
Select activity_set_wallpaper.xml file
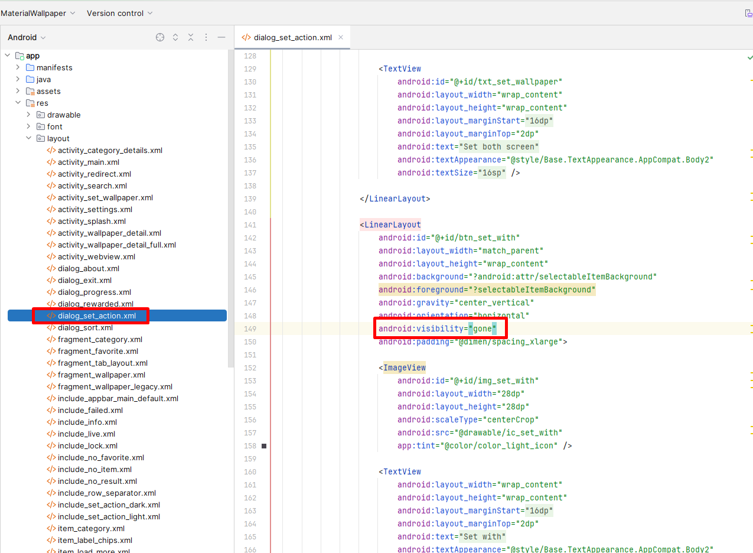pyautogui.click(x=105, y=197)
